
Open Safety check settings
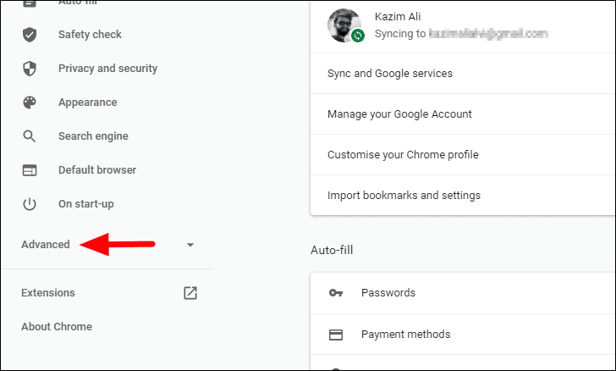pyautogui.click(x=90, y=35)
